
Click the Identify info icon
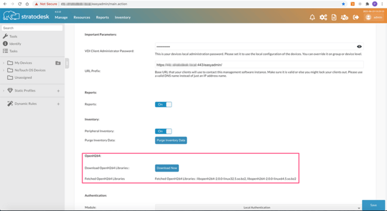5,44
